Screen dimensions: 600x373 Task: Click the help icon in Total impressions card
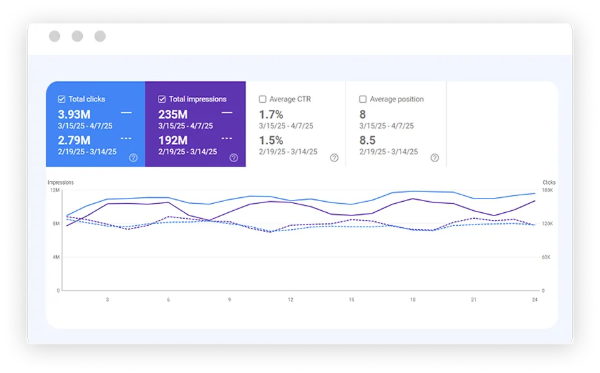[233, 158]
